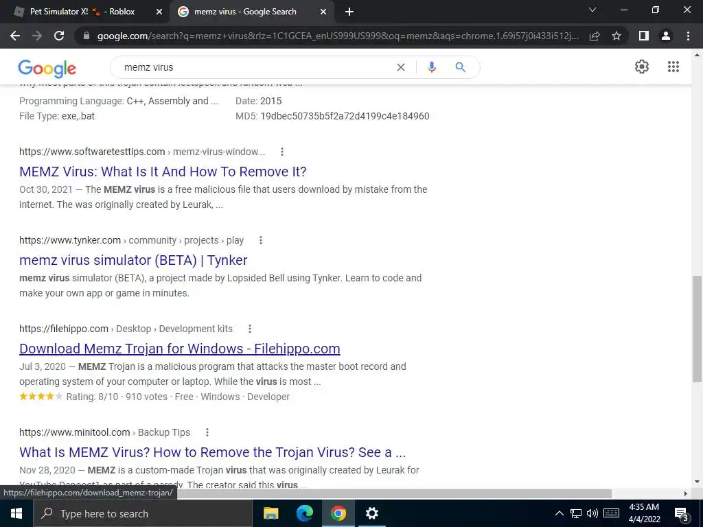703x527 pixels.
Task: Click the Rating 8/10 910 votes text
Action: point(117,397)
